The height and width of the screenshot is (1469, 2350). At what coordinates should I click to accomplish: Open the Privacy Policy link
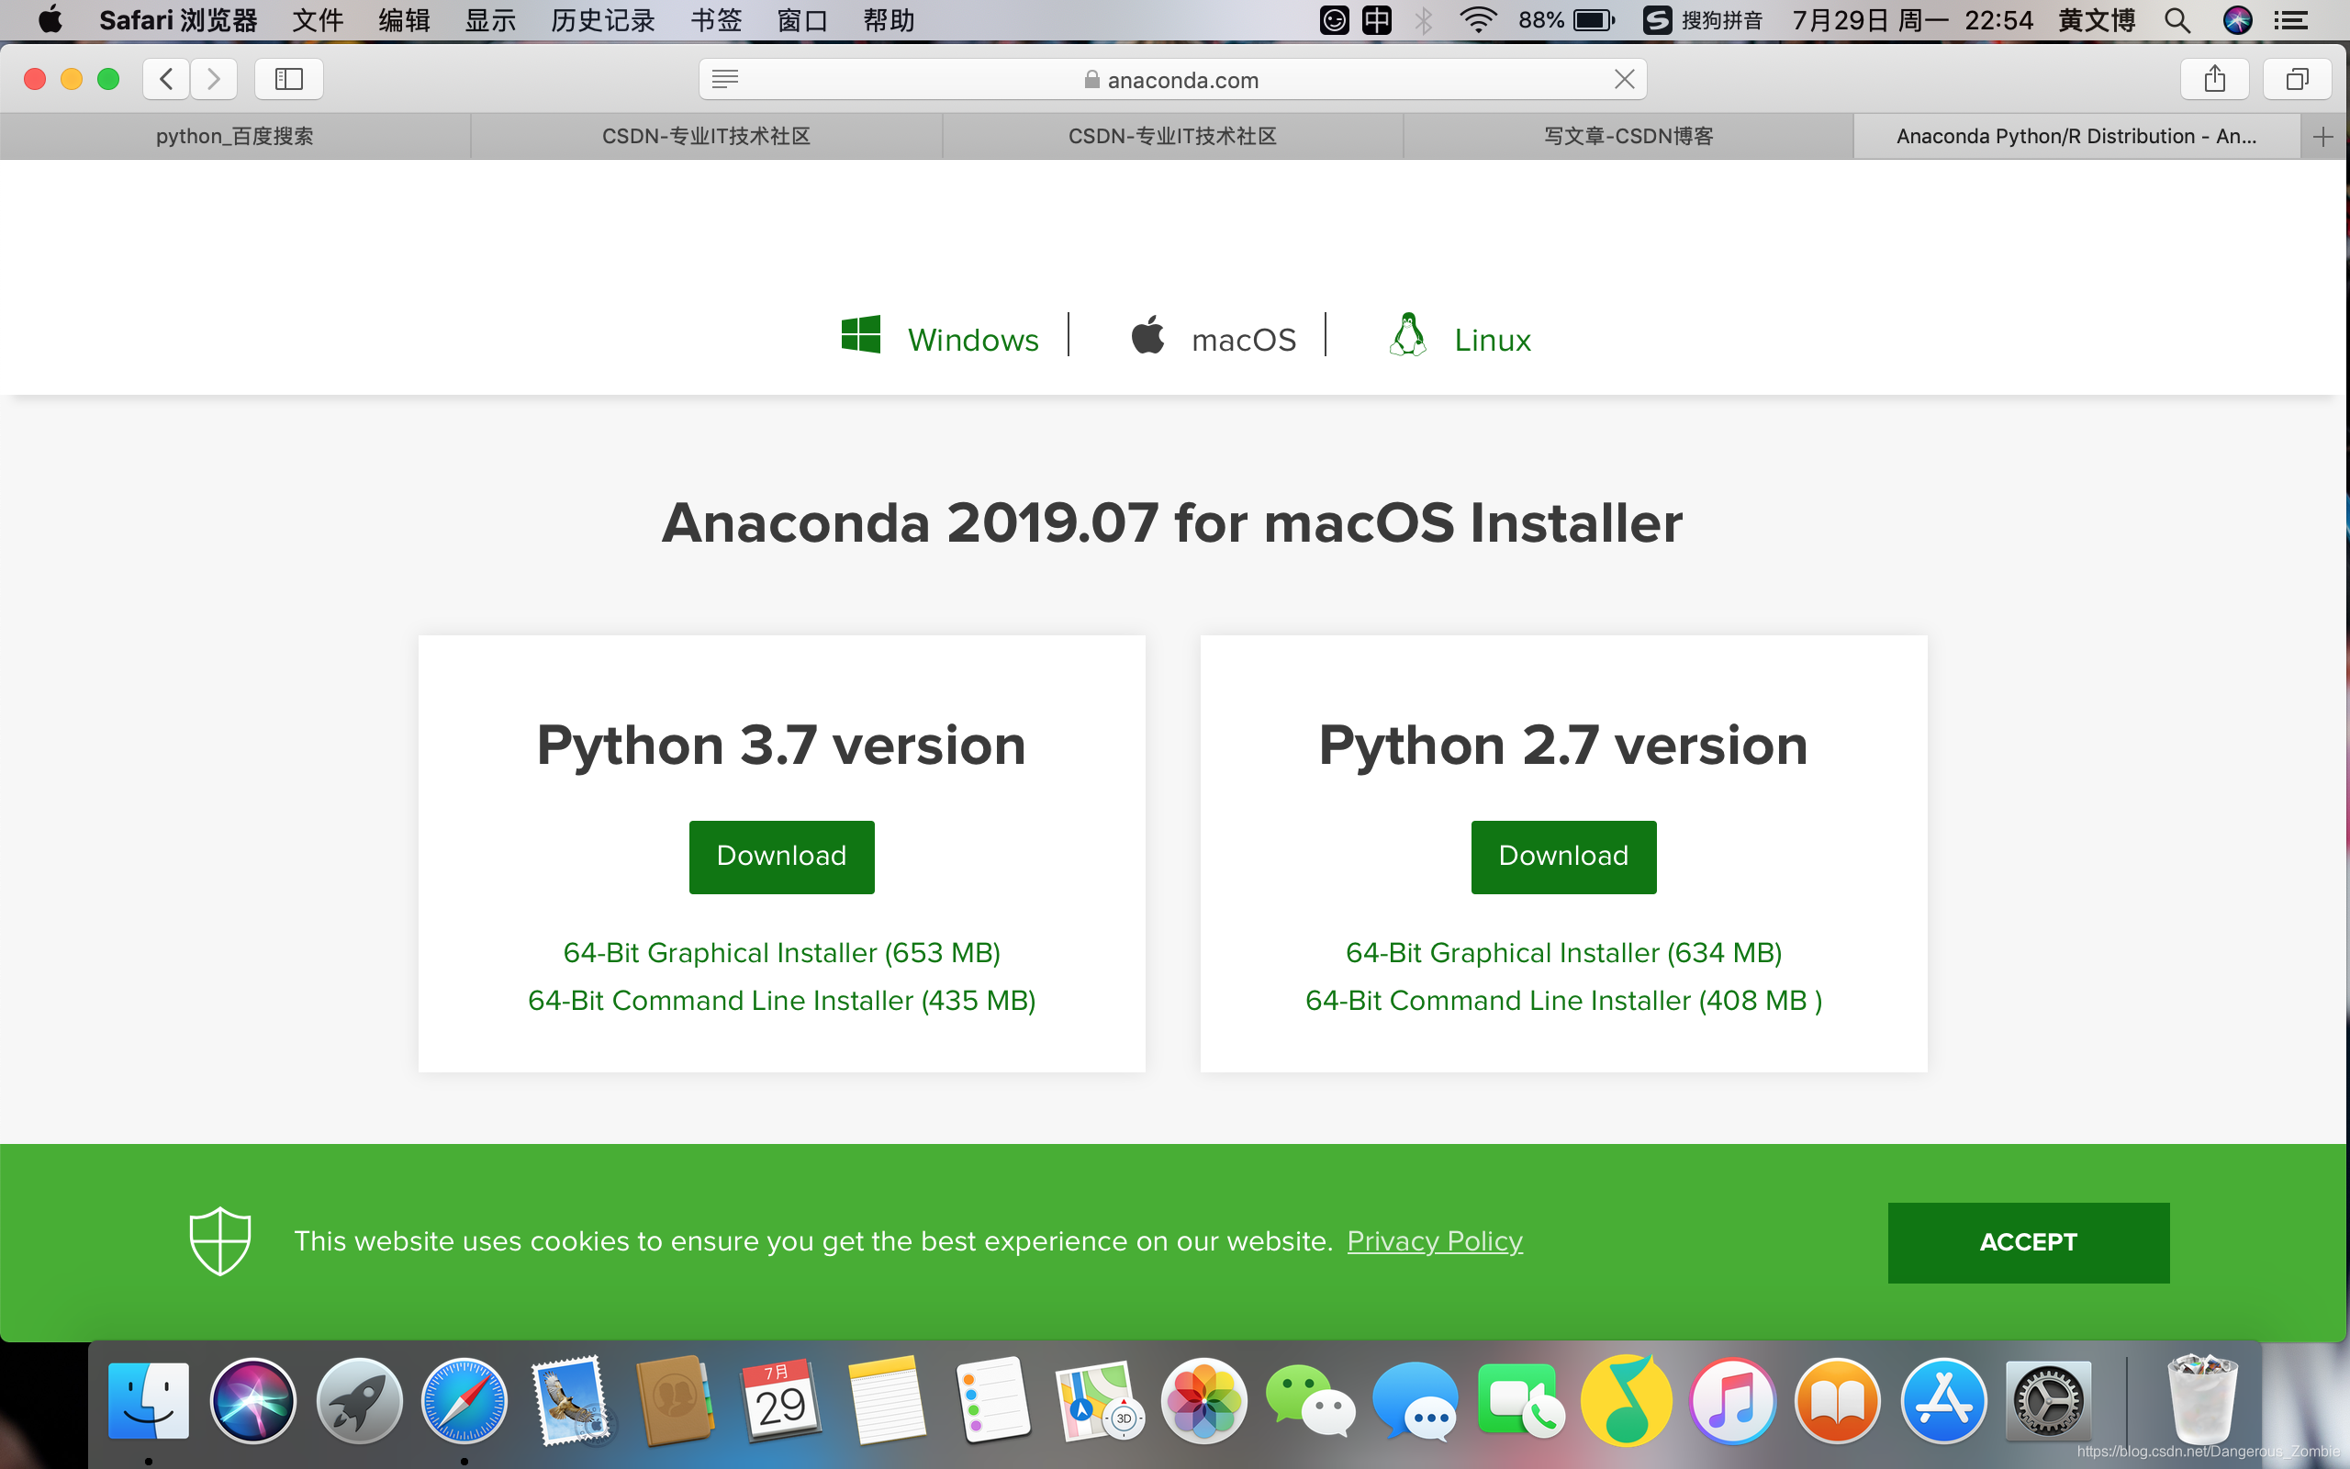point(1434,1241)
